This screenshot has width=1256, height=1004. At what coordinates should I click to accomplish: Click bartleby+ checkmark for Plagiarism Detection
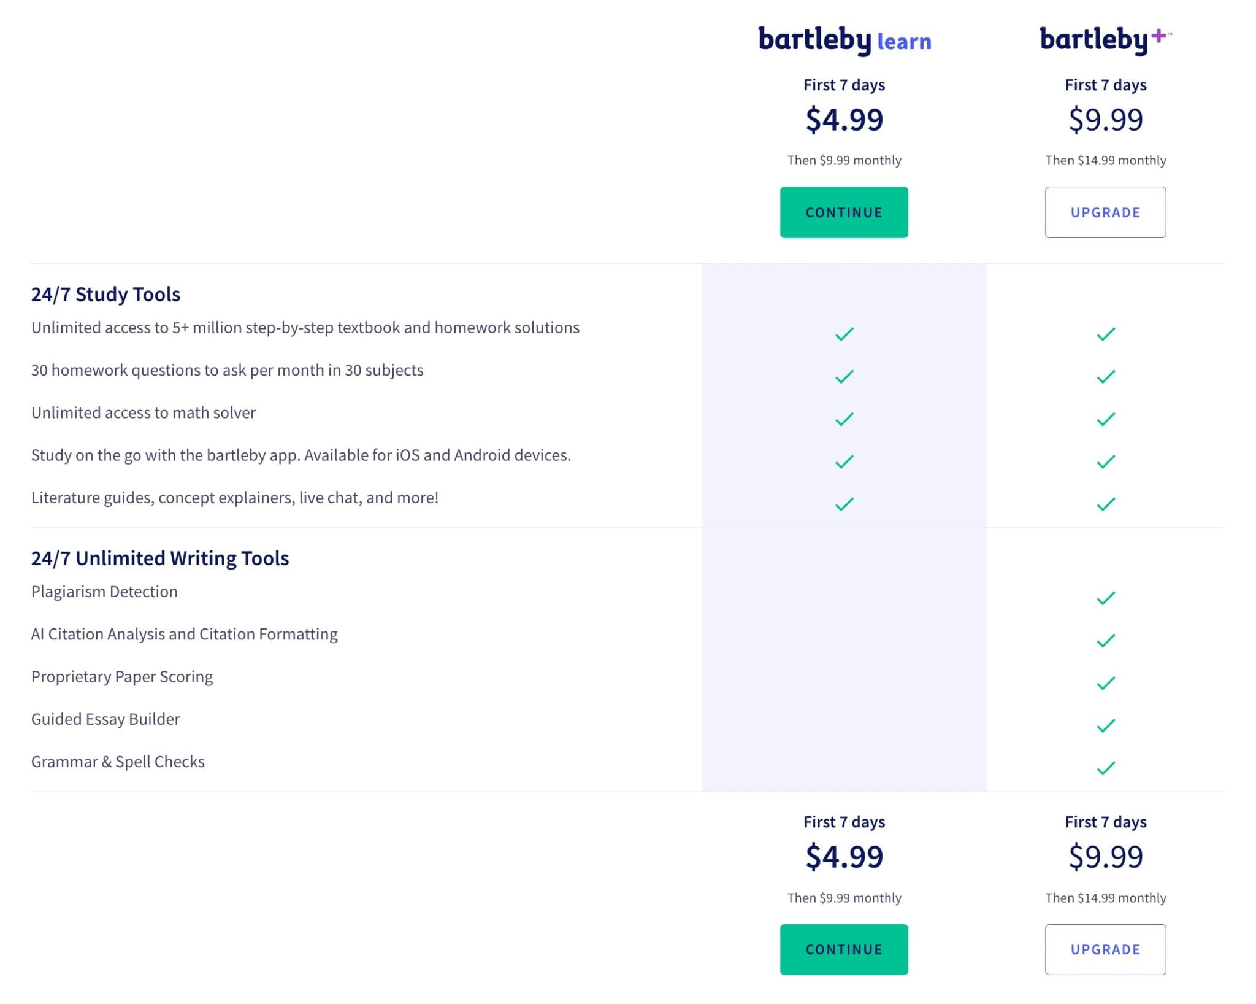coord(1105,598)
